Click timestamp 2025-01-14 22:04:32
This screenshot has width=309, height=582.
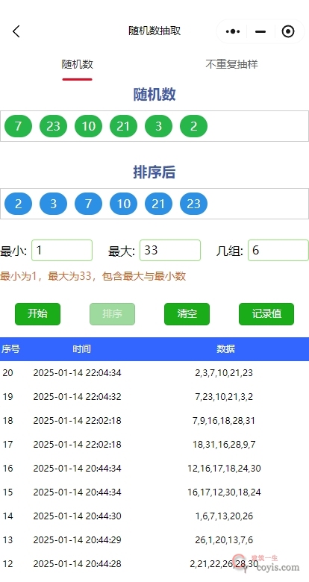[x=78, y=397]
